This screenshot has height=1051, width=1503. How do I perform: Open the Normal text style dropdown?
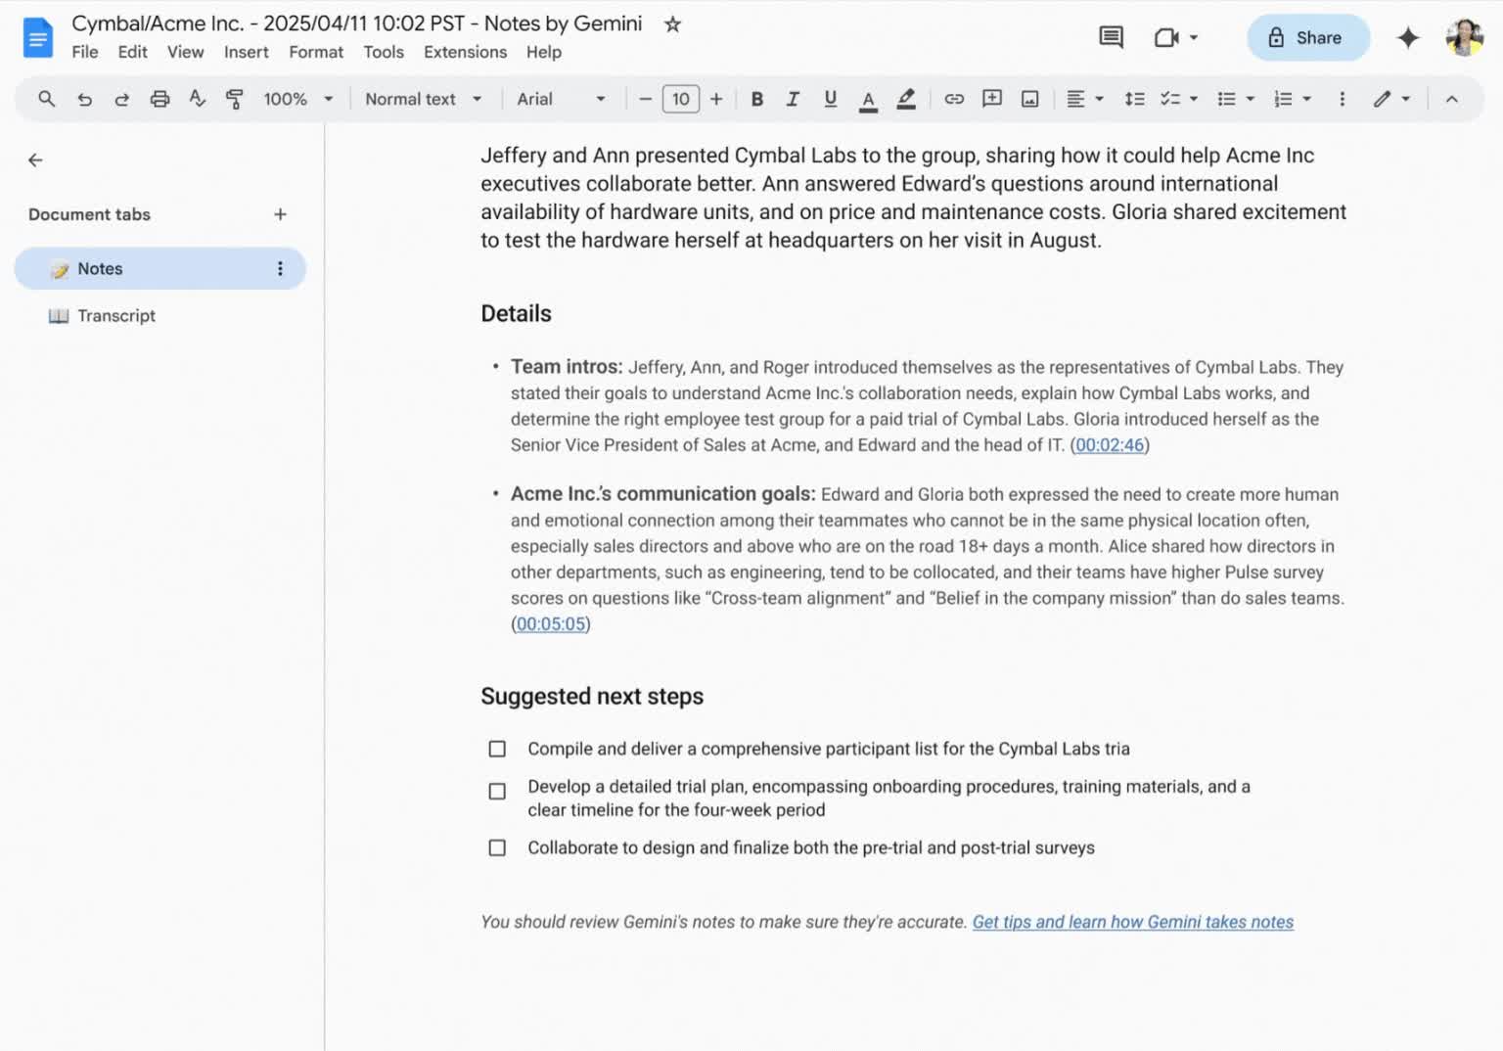(424, 99)
